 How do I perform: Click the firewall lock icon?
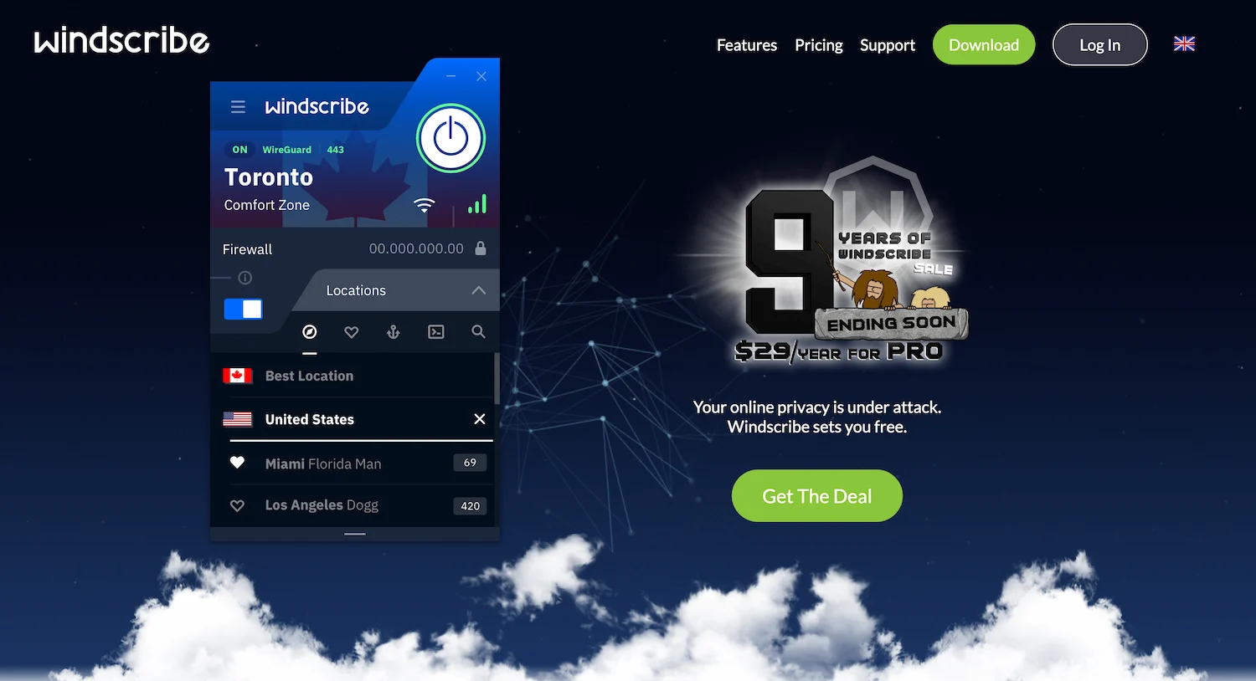[x=481, y=248]
